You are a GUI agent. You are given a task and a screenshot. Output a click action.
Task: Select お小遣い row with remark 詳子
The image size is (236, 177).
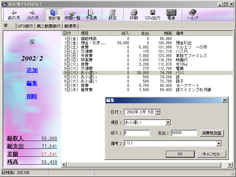coord(147,81)
